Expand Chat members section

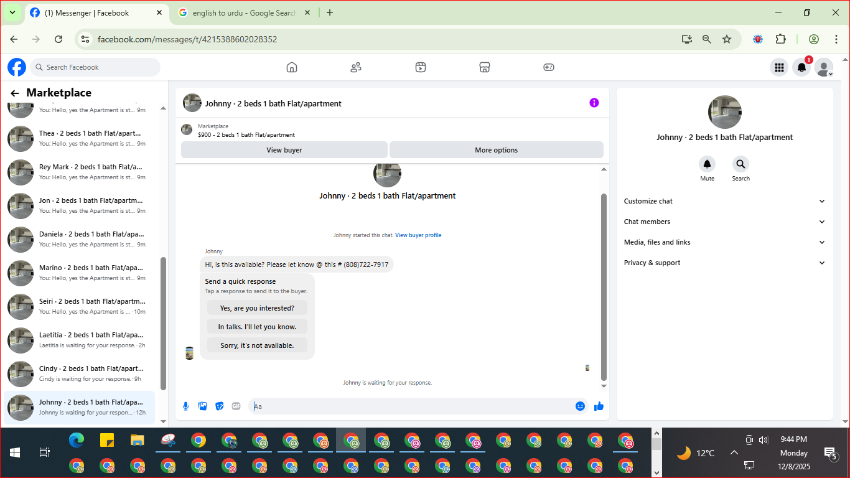point(725,222)
